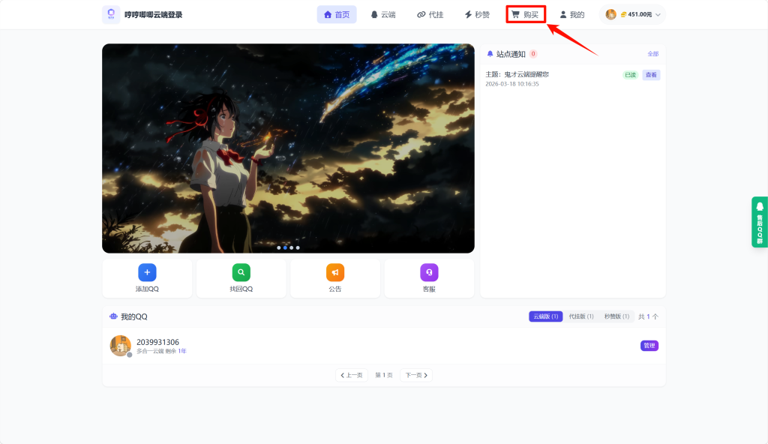Click the 站点通知 bell icon

(x=490, y=54)
